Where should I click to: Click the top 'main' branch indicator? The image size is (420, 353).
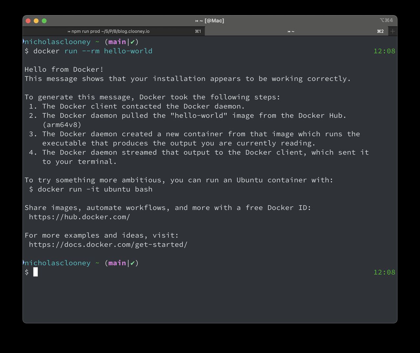[117, 42]
